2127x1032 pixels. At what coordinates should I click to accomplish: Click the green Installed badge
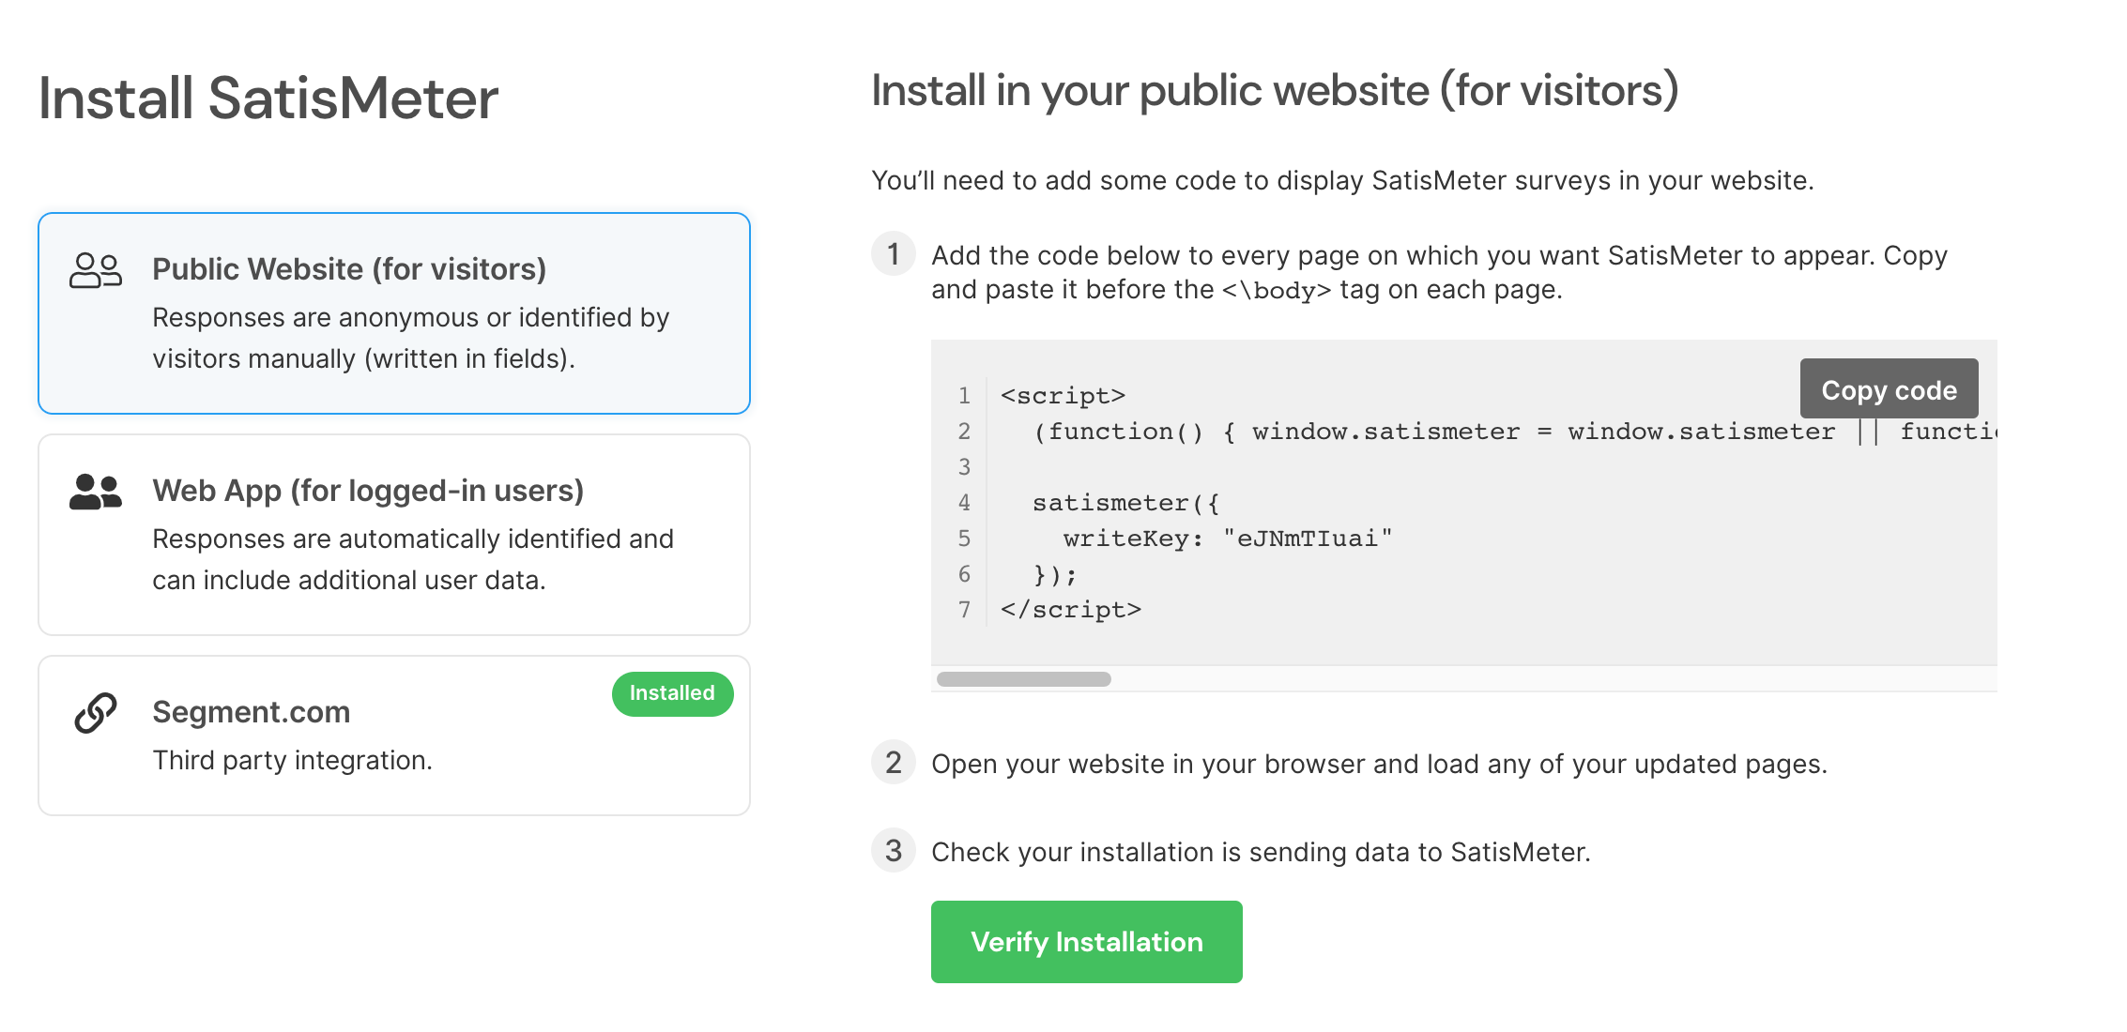click(672, 693)
